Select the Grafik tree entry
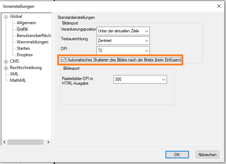Screen dimensions: 226x164 point(22,29)
